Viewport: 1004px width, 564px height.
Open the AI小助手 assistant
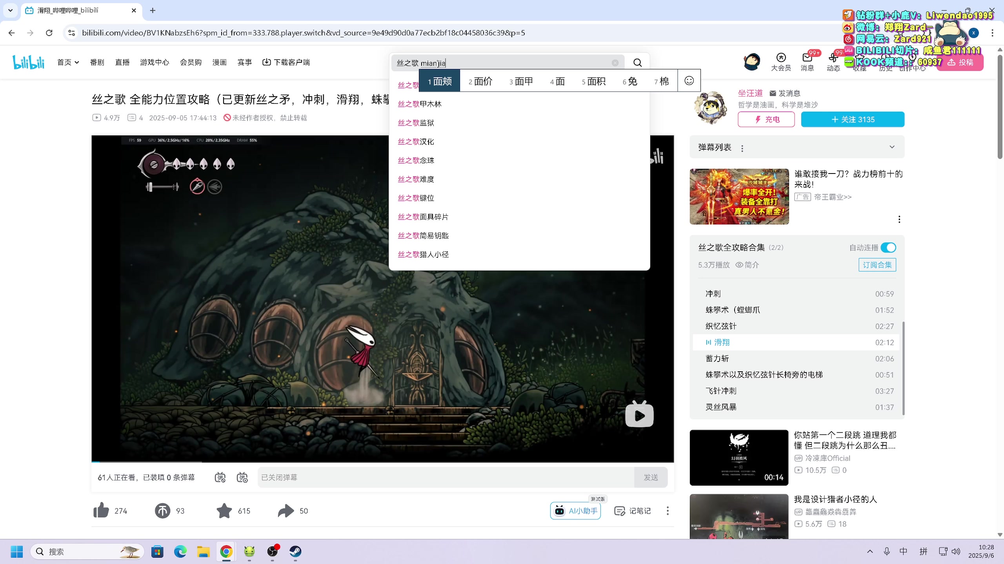[575, 511]
